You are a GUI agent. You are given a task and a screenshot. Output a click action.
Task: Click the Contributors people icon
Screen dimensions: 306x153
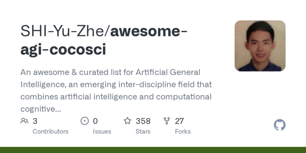coord(24,121)
